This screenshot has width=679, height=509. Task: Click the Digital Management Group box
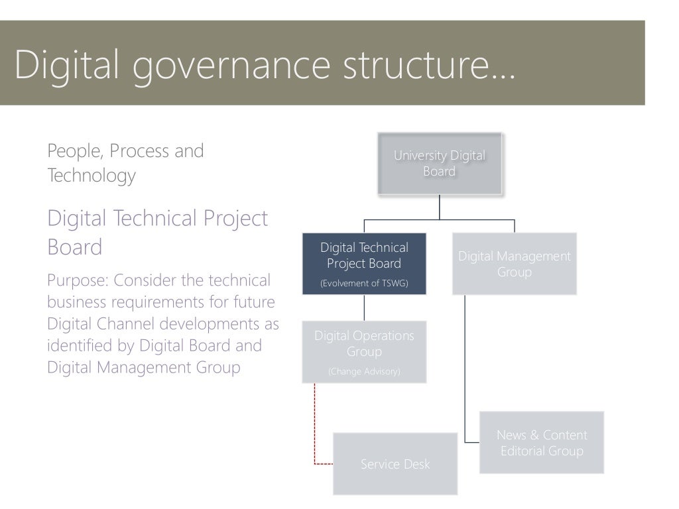point(515,264)
